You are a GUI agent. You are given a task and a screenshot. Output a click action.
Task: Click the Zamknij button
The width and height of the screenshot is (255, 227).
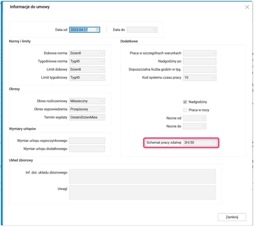[x=232, y=217]
